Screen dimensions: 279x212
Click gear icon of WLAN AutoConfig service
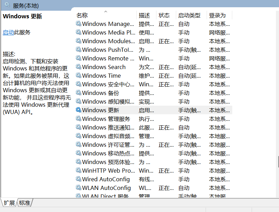(x=79, y=187)
